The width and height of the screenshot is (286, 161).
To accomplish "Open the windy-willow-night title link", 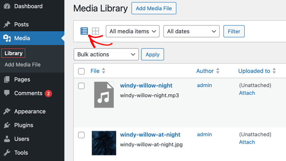I will point(146,85).
